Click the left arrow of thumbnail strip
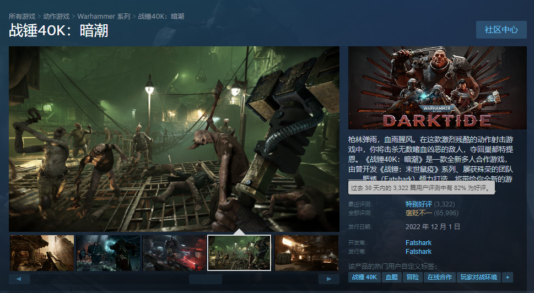 (x=19, y=279)
